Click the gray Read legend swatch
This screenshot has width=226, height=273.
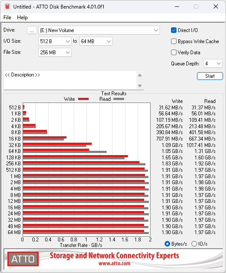pos(119,99)
